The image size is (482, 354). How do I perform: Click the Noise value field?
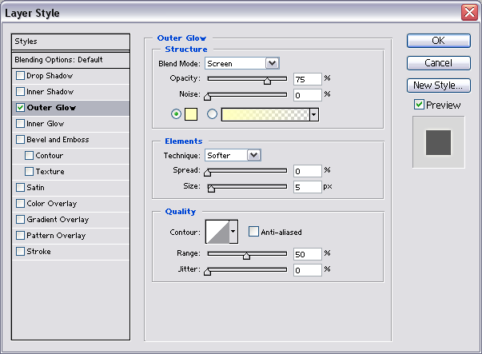308,95
